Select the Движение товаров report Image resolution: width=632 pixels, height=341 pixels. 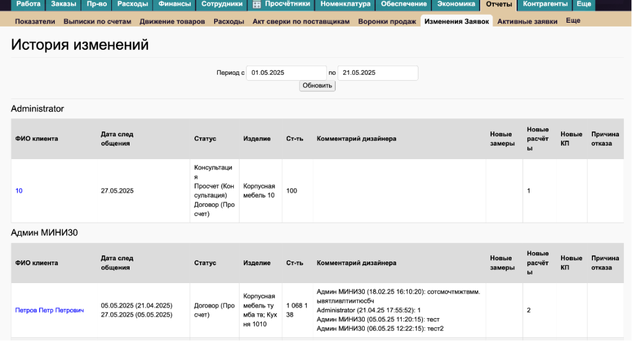point(172,22)
